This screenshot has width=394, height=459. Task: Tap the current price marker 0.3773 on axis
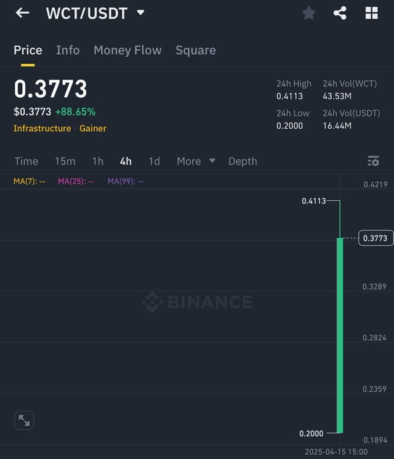(376, 238)
